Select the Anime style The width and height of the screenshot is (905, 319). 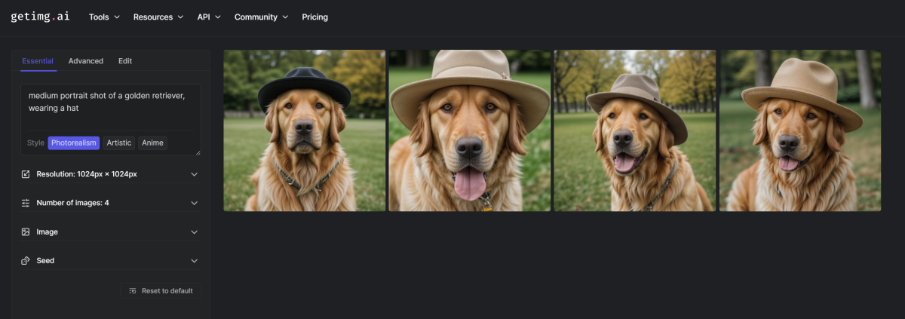[152, 143]
